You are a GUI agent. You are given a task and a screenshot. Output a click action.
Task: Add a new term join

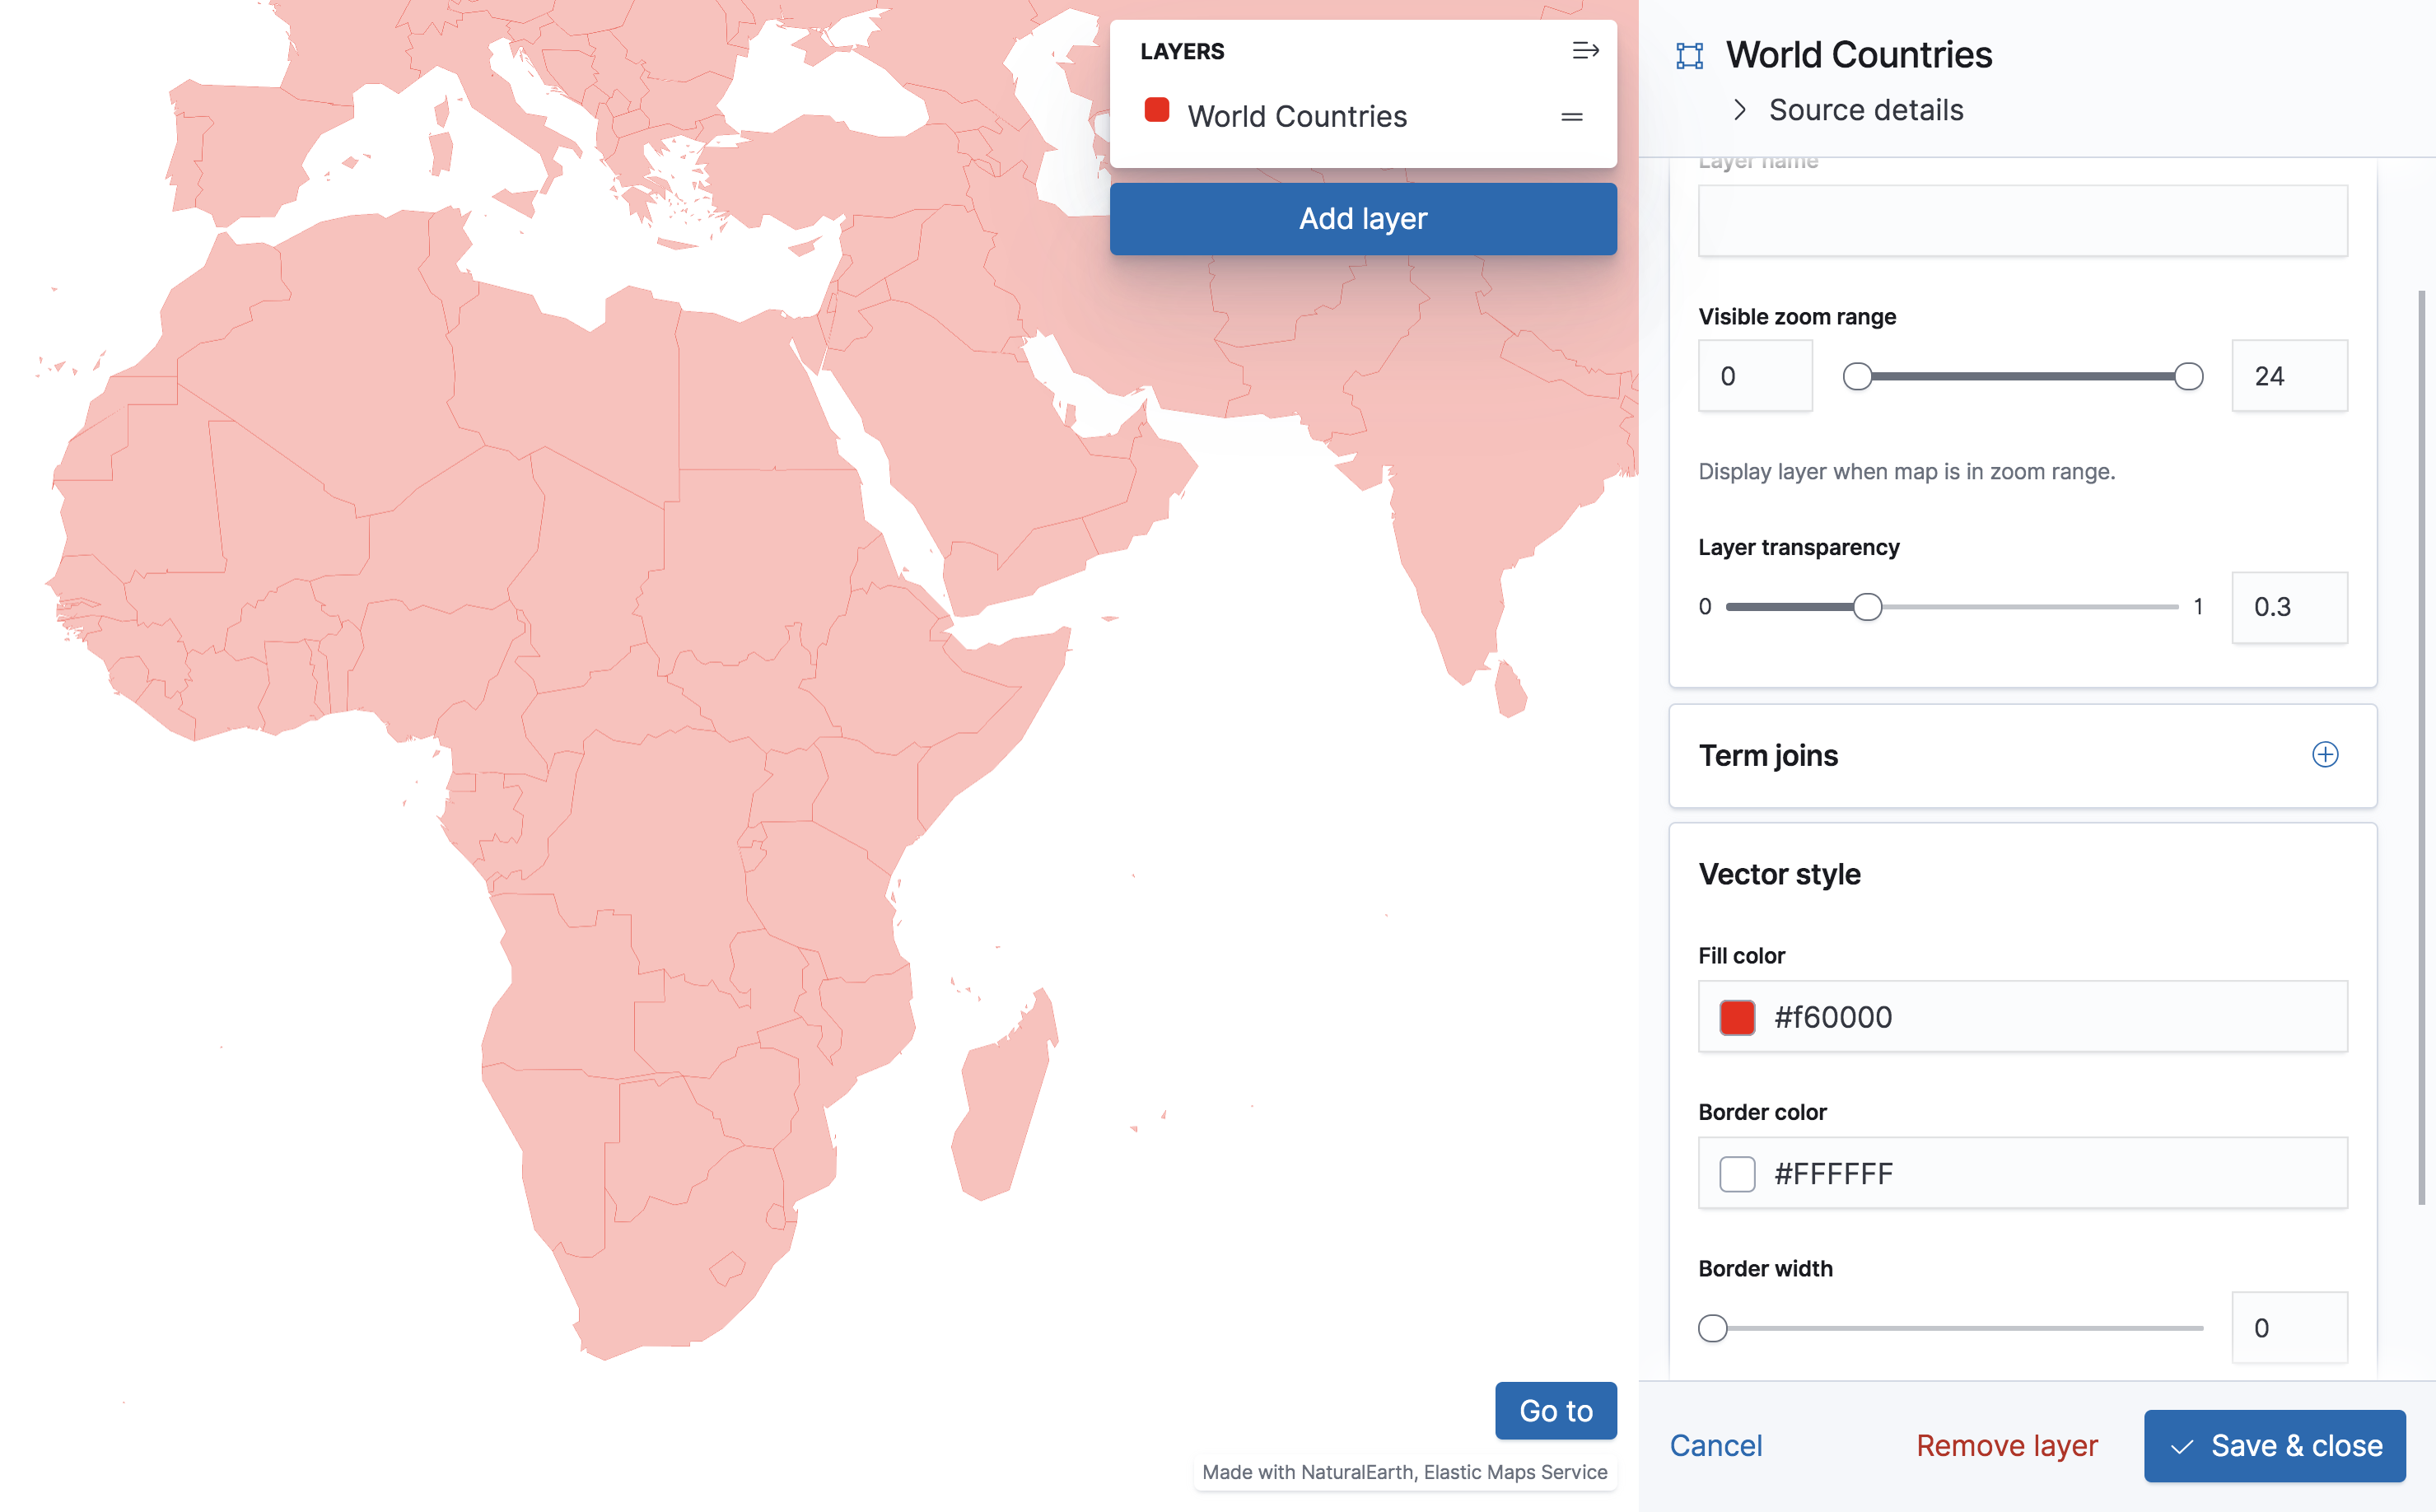pos(2324,755)
